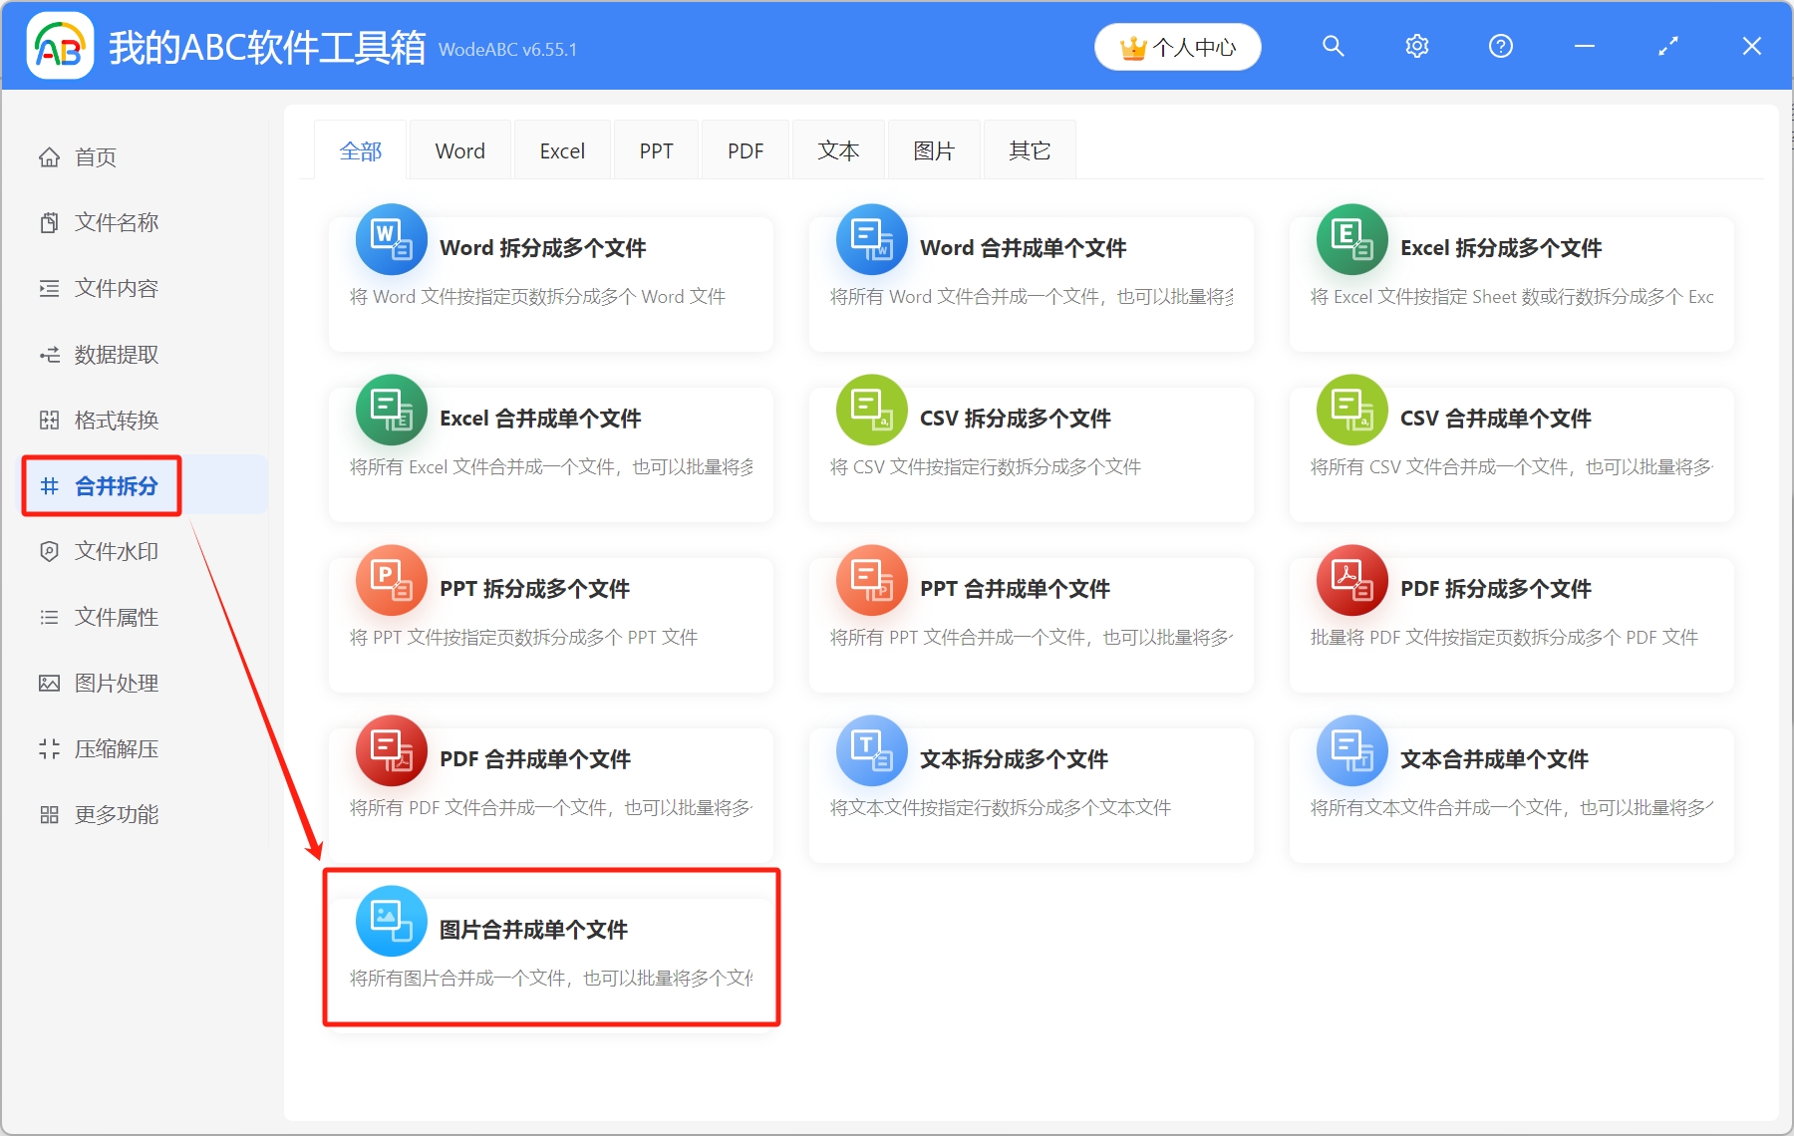1794x1136 pixels.
Task: Select 文件名称 in the sidebar
Action: tap(115, 222)
